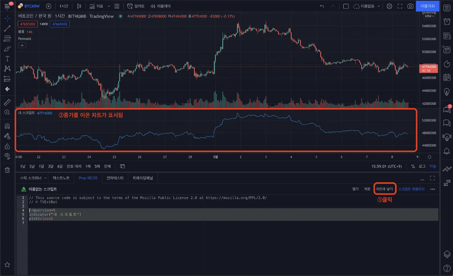This screenshot has width=453, height=276.
Task: Expand the chevron next to 지표
Action: click(108, 6)
